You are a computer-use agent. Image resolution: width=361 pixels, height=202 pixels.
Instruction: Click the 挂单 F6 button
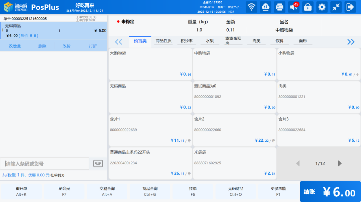tap(193, 191)
